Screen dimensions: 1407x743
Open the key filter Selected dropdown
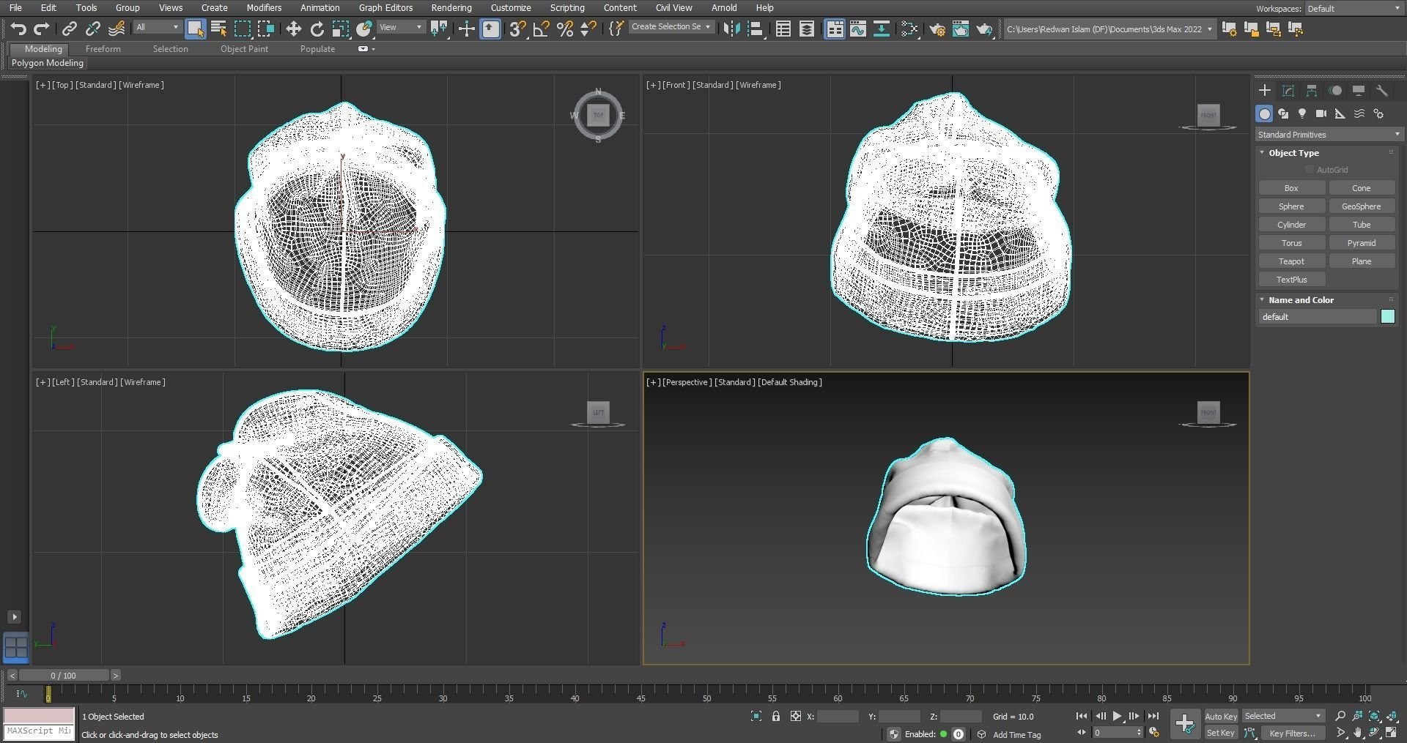1282,716
